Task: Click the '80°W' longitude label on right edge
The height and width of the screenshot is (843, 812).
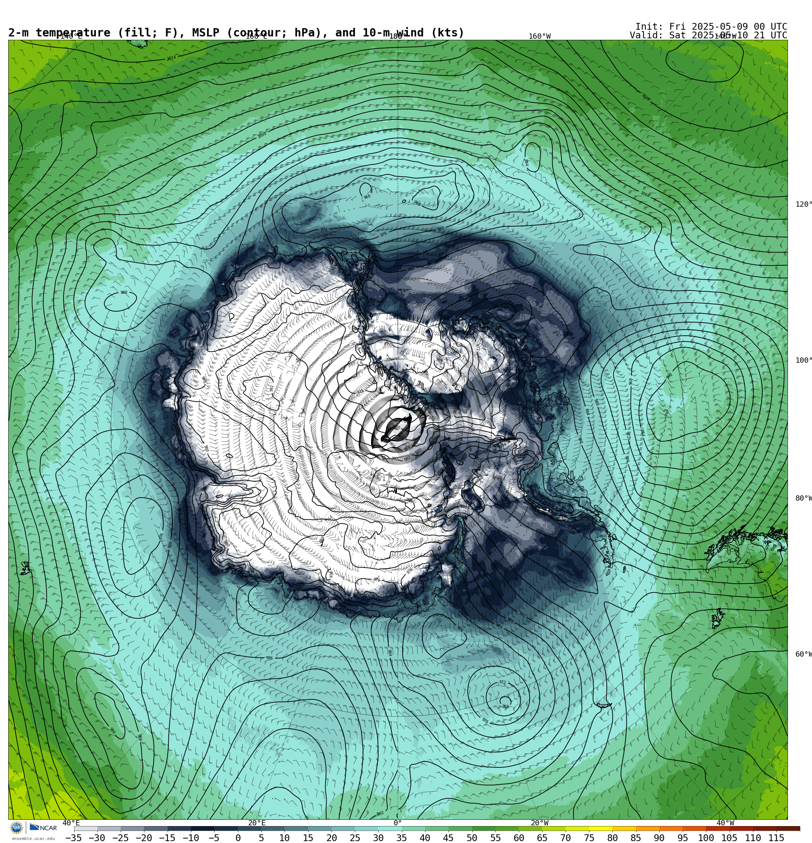Action: tap(803, 498)
